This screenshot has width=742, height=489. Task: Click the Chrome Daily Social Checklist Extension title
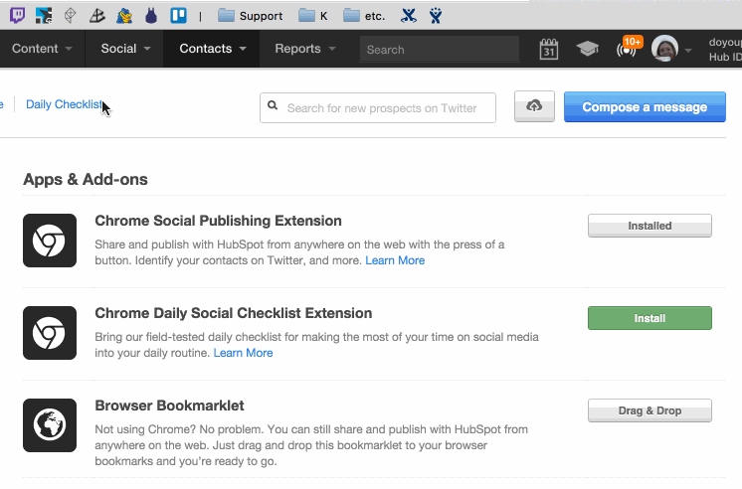tap(234, 313)
